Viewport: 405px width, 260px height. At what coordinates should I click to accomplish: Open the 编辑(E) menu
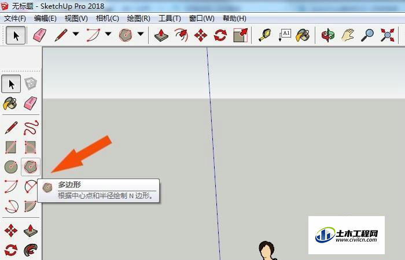45,18
